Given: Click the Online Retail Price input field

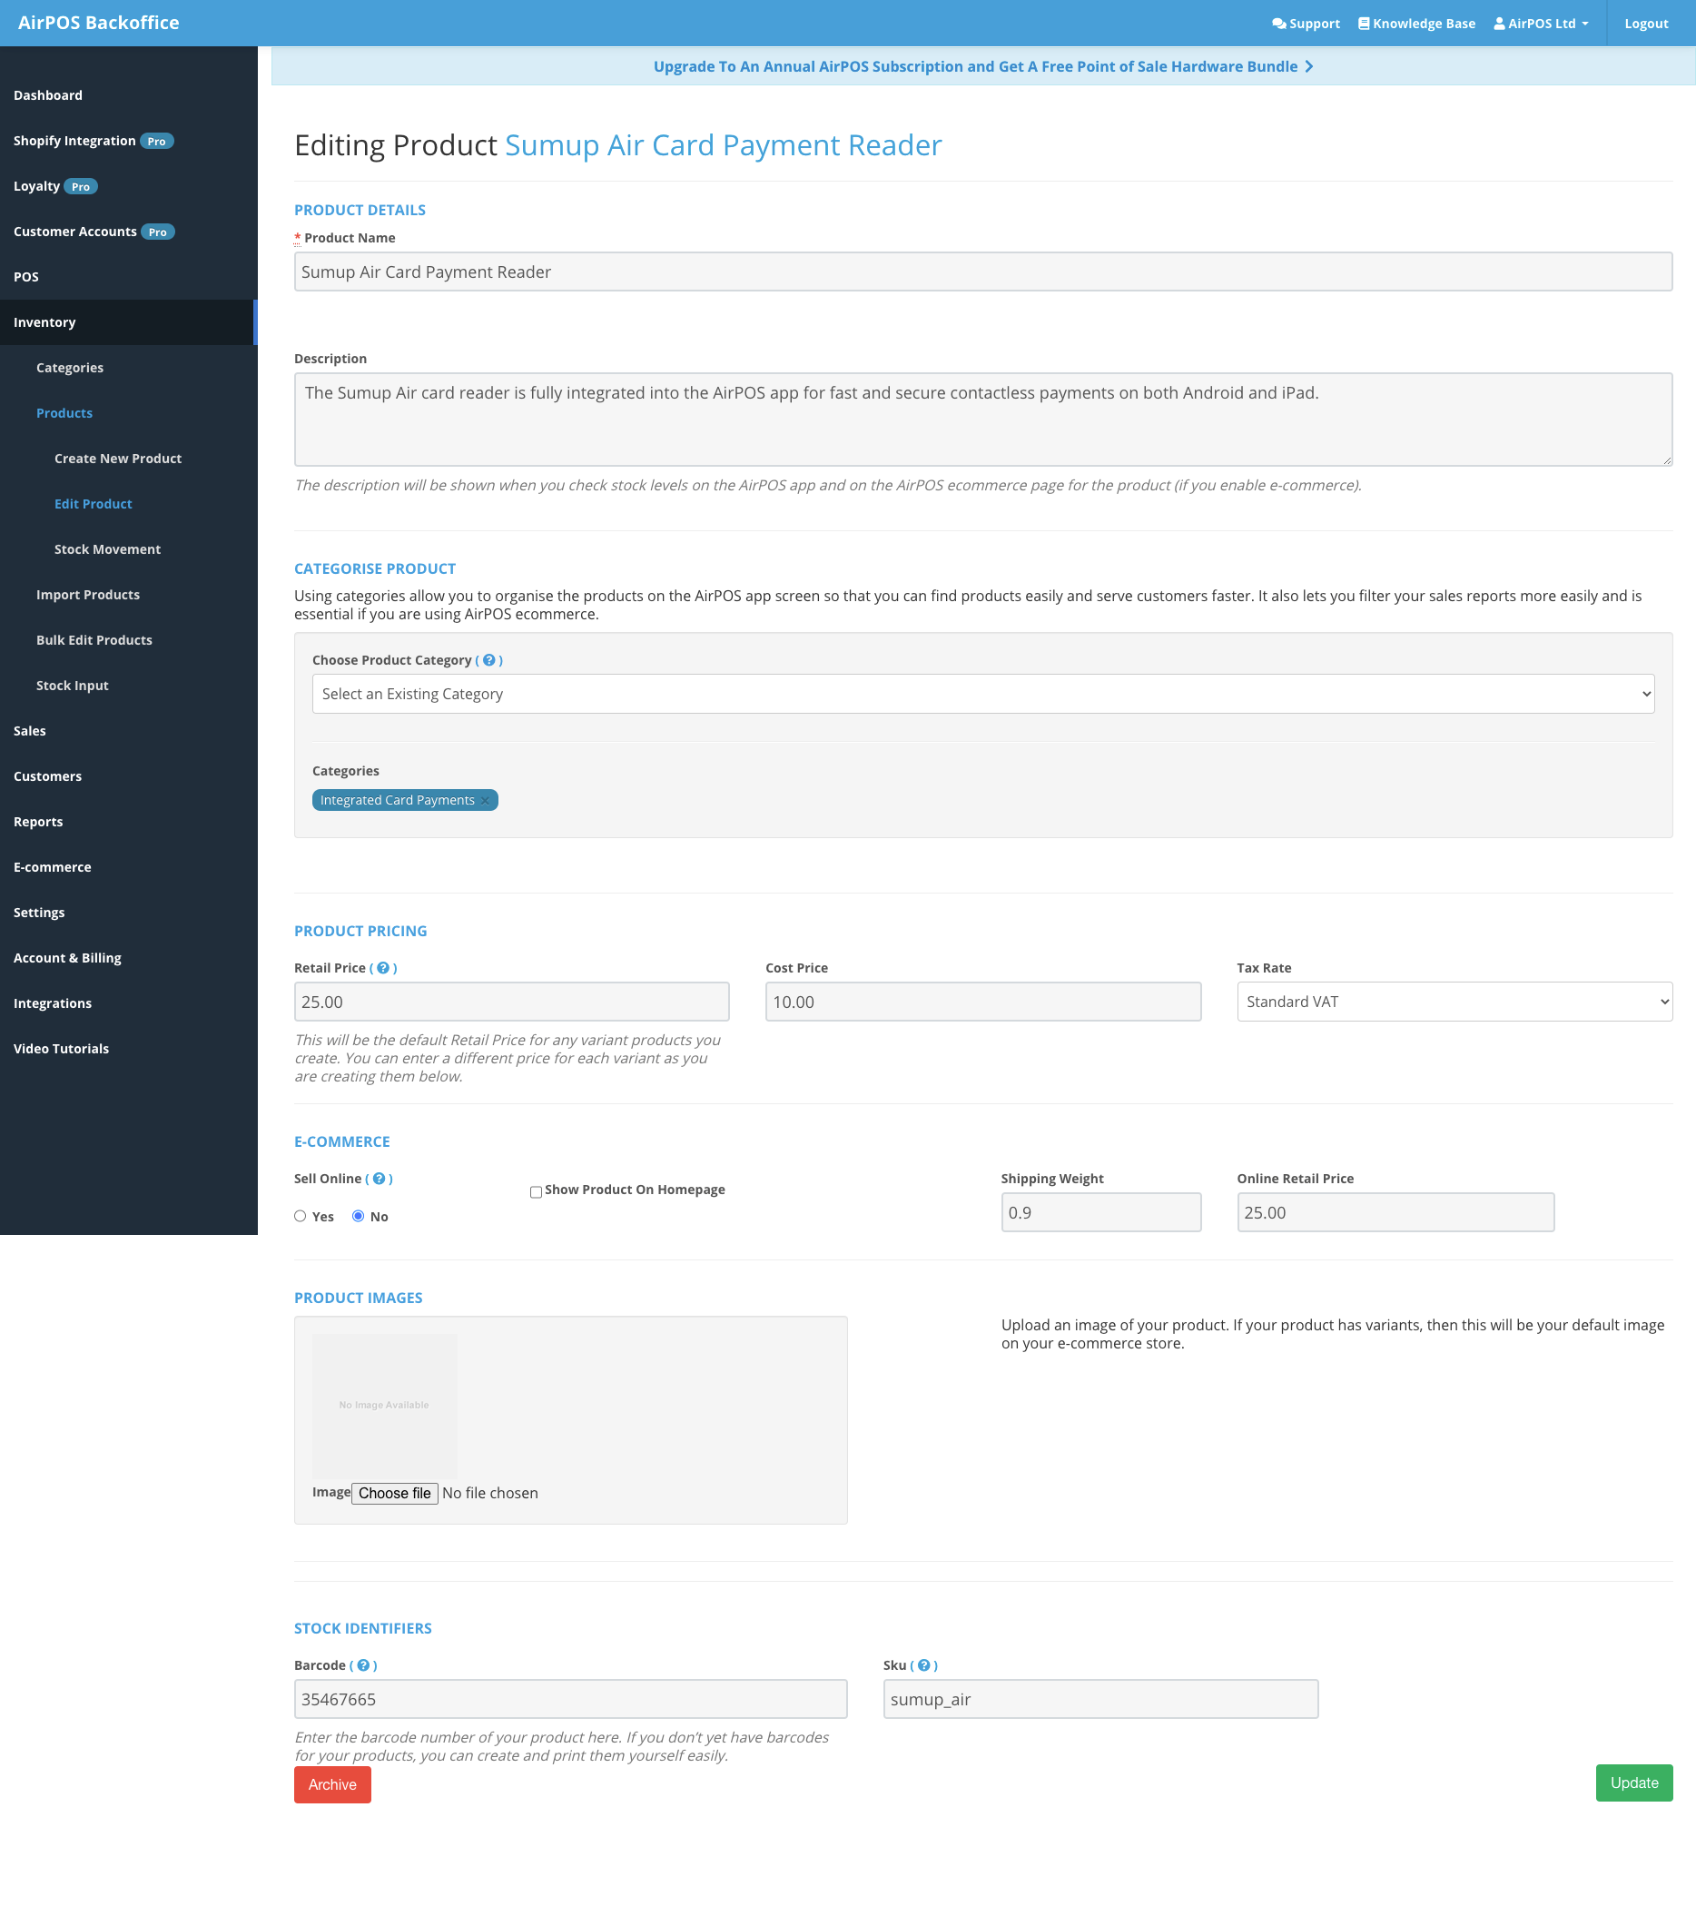Looking at the screenshot, I should (1395, 1212).
